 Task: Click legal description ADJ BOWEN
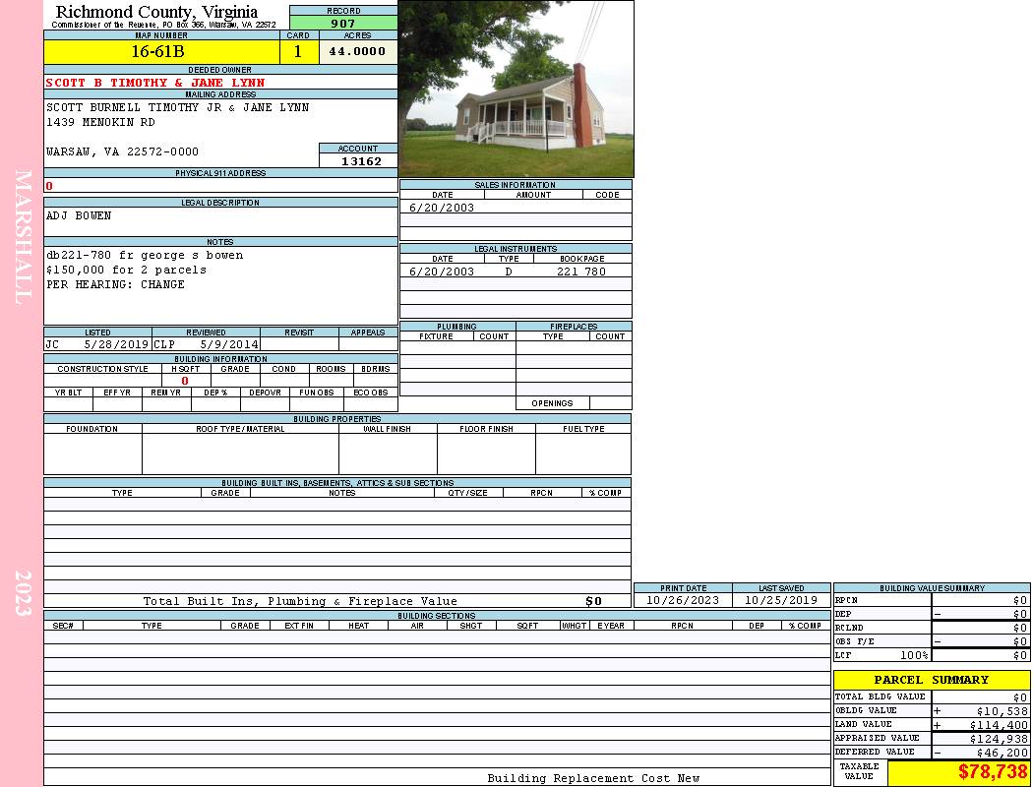pos(79,215)
